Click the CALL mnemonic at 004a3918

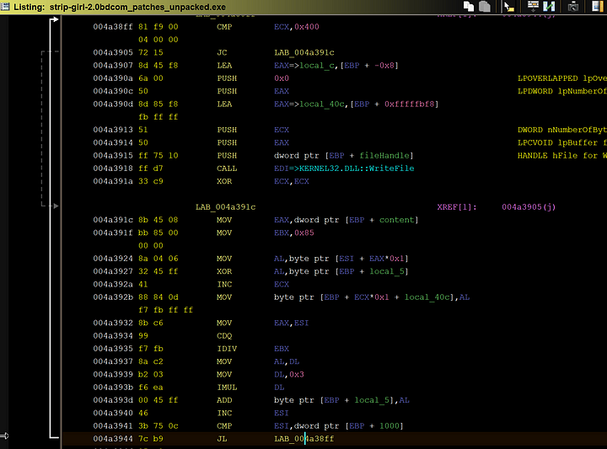[227, 168]
